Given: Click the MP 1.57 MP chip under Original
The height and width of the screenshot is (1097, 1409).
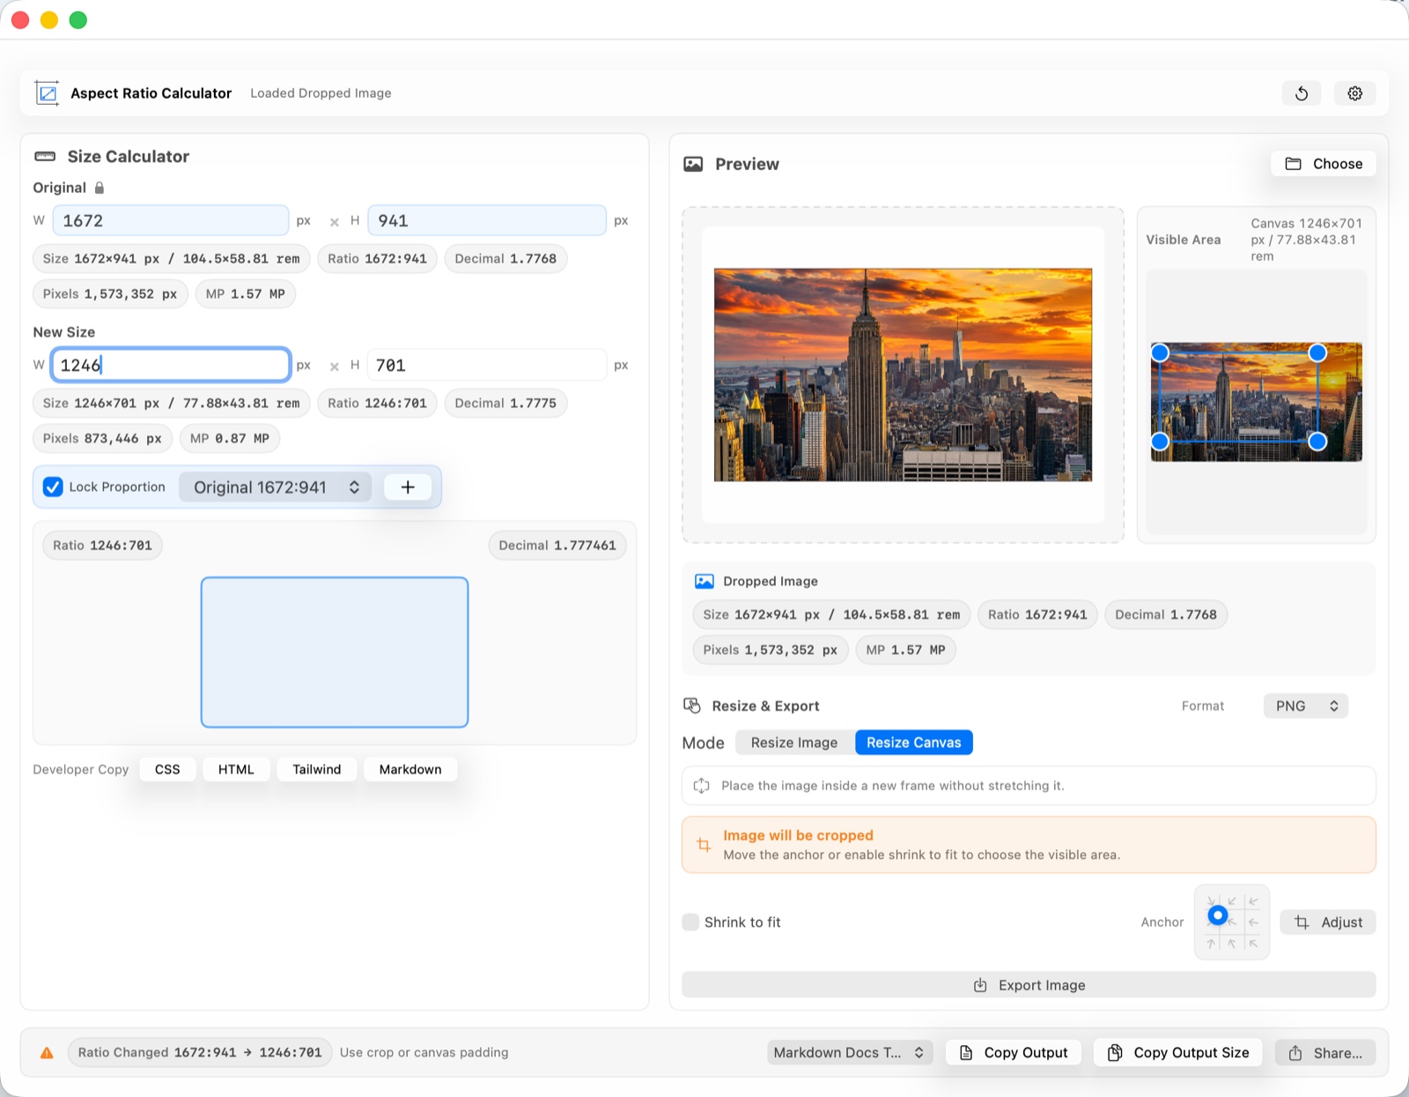Looking at the screenshot, I should click(246, 294).
